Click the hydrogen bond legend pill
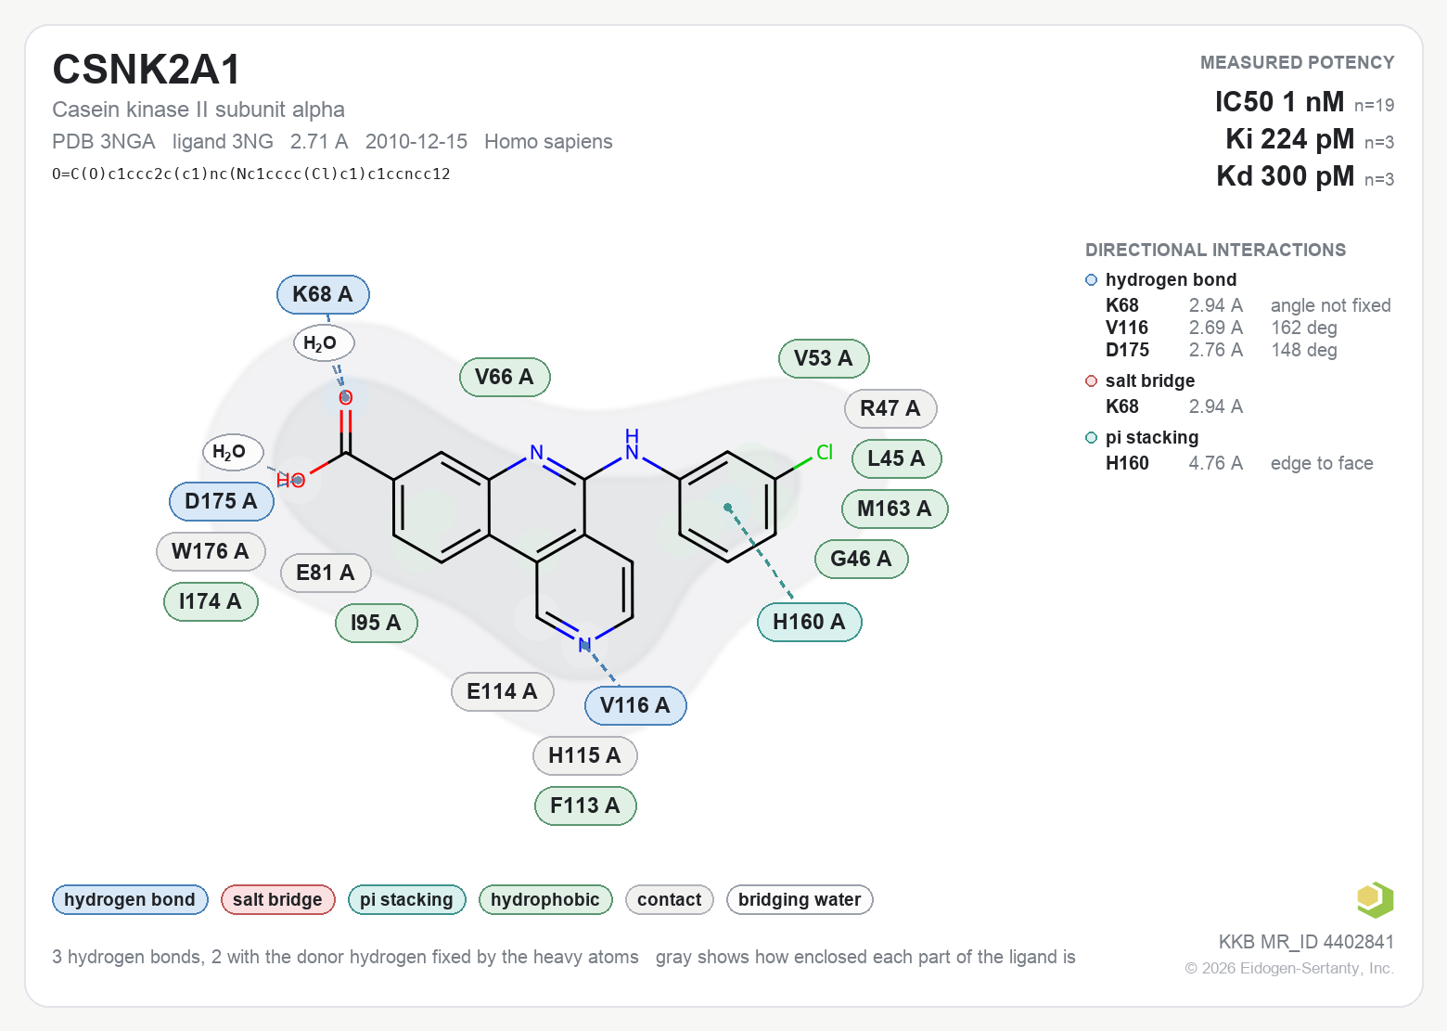Image resolution: width=1447 pixels, height=1031 pixels. click(x=130, y=899)
